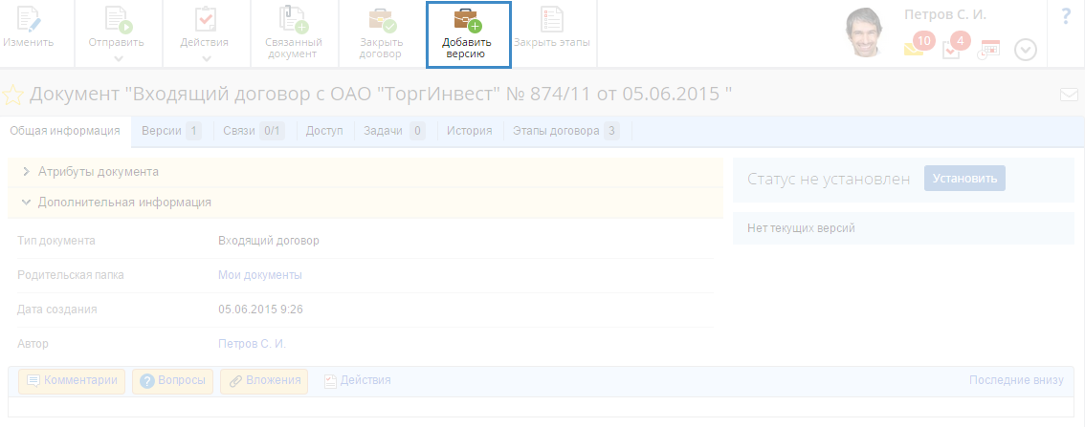Open author link Петров С. И.
This screenshot has height=427, width=1085.
[x=252, y=343]
